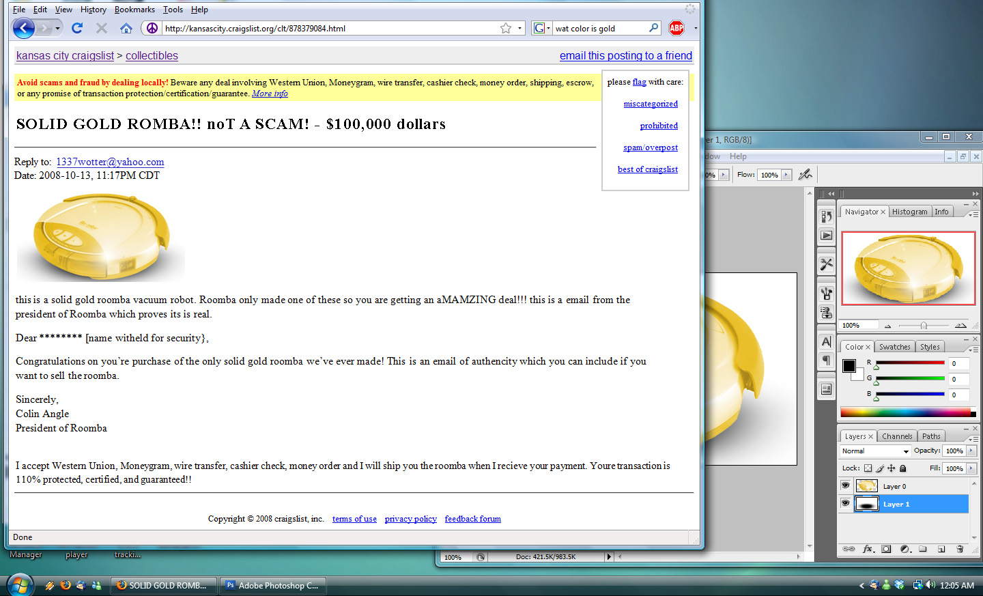The height and width of the screenshot is (596, 983).
Task: Click the browser Stop loading X icon
Action: (102, 28)
